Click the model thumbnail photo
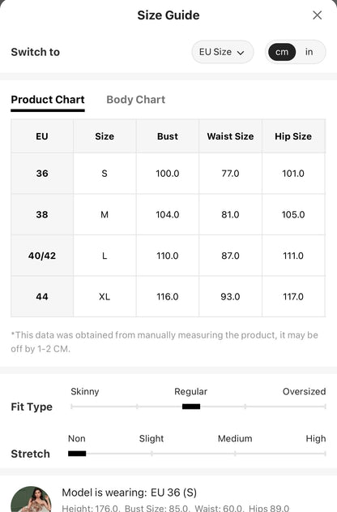Screen dimensions: 337x512 coord(31,499)
